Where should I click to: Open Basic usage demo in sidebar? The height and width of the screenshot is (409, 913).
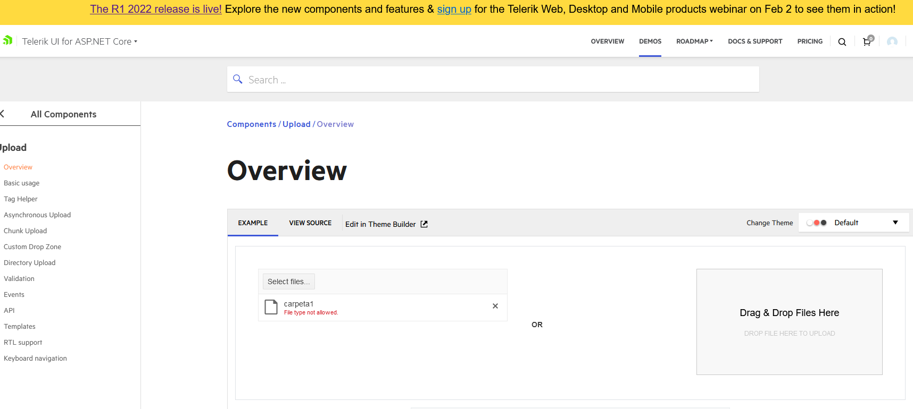[22, 183]
